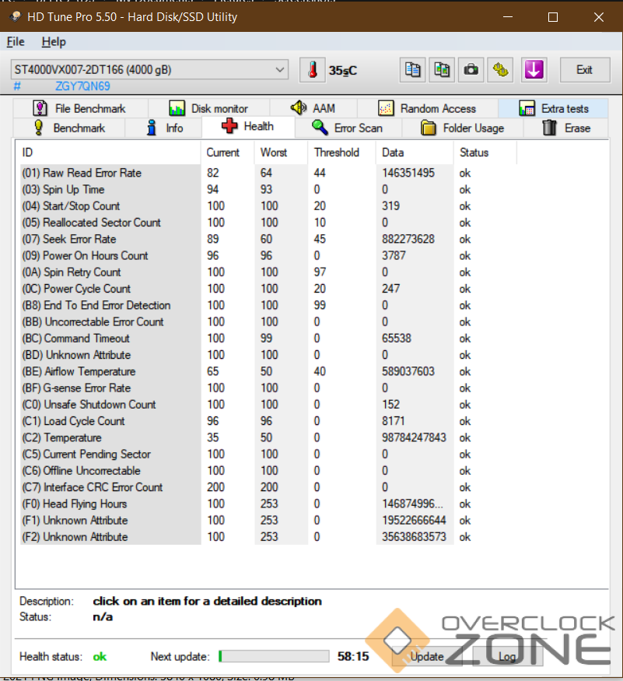
Task: Click the HD Tune Pro title bar icon
Action: [16, 16]
